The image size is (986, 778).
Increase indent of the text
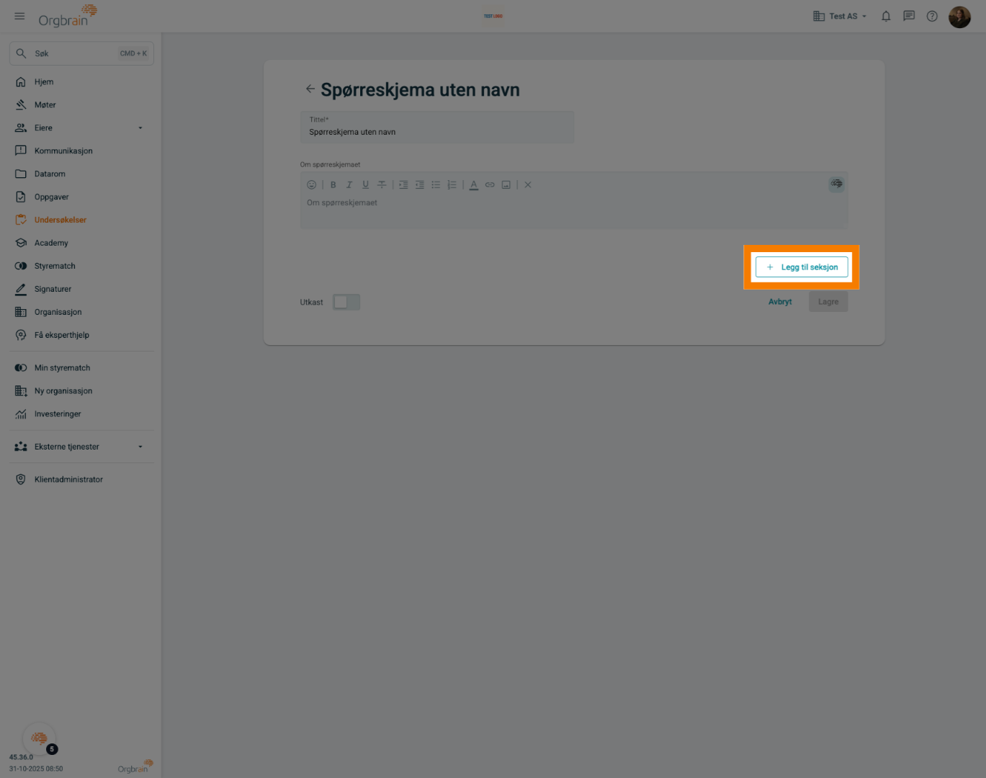403,185
